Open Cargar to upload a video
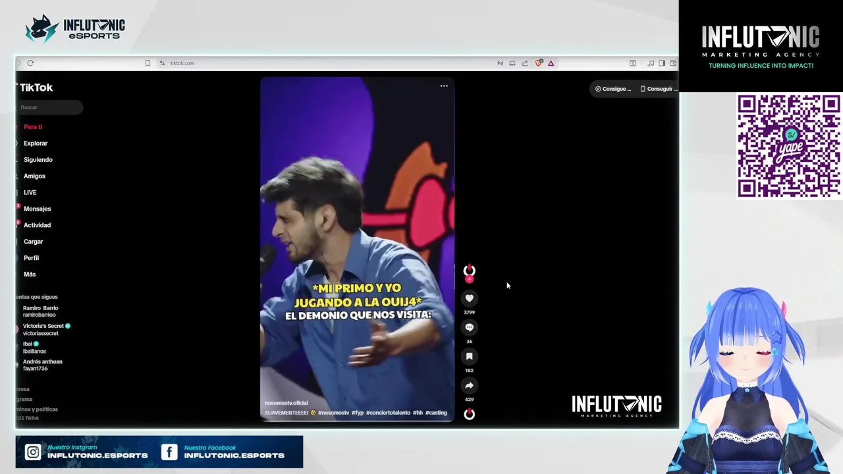Screen dimensions: 843x474 point(33,242)
